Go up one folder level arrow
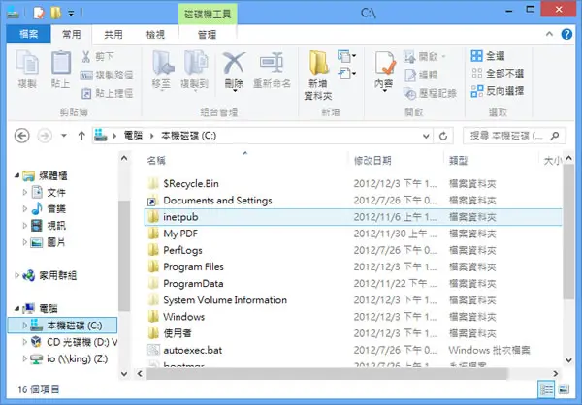Viewport: 582px width, 405px height. pos(81,136)
